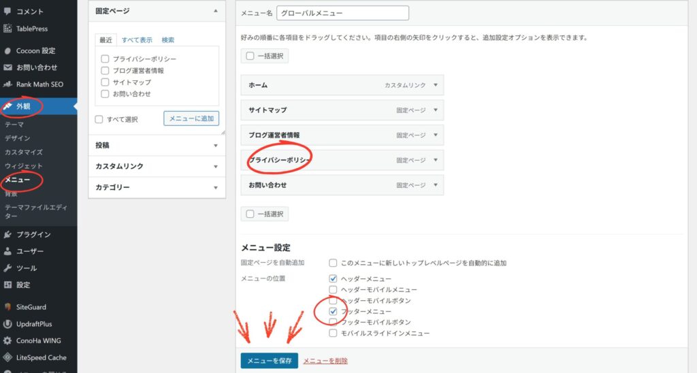This screenshot has height=373, width=697.
Task: Click the 外観 brush icon
Action: pyautogui.click(x=7, y=106)
